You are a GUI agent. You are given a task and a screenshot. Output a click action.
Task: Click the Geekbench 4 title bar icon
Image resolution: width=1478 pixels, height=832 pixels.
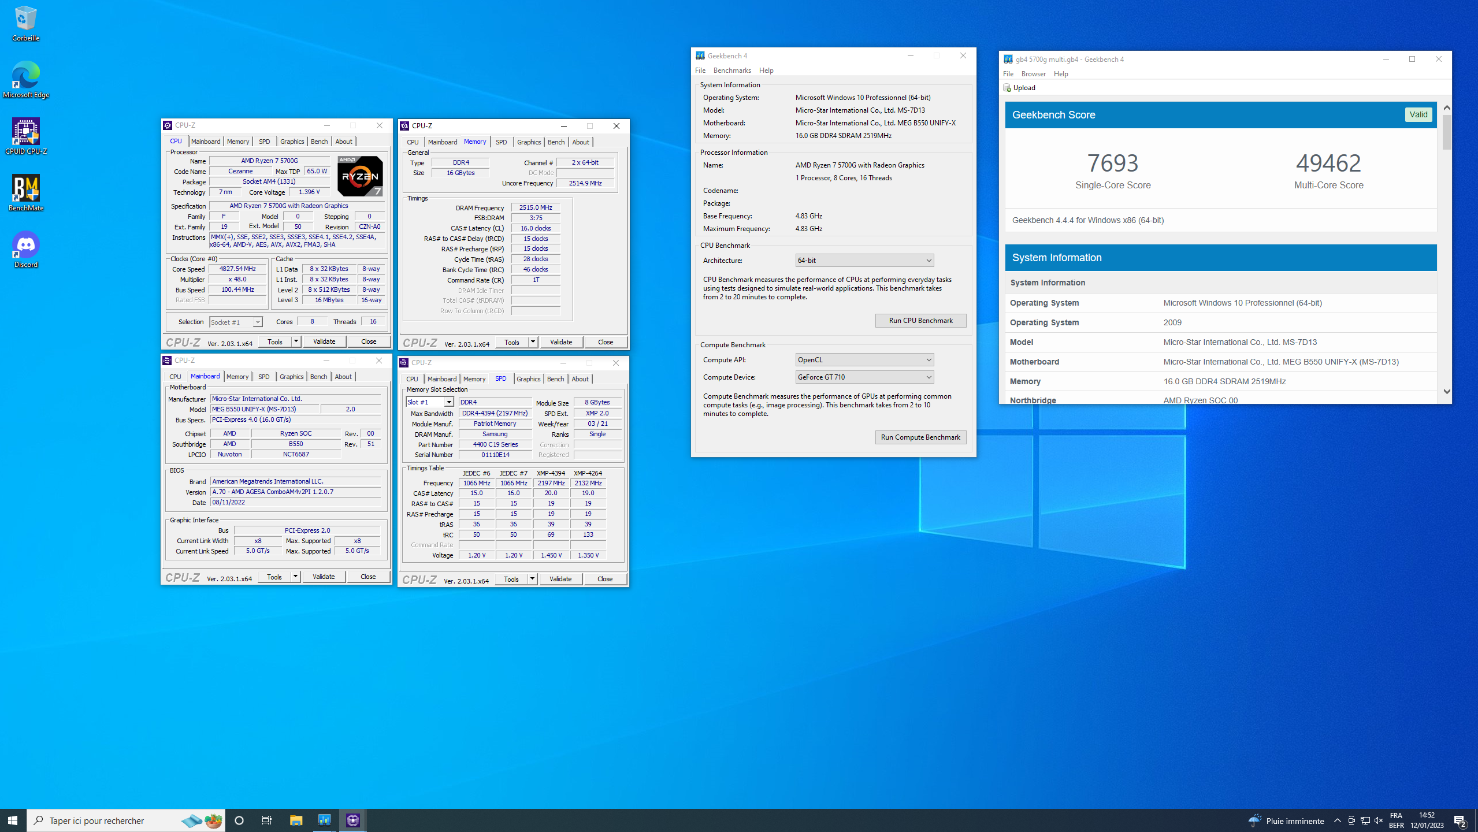coord(700,55)
